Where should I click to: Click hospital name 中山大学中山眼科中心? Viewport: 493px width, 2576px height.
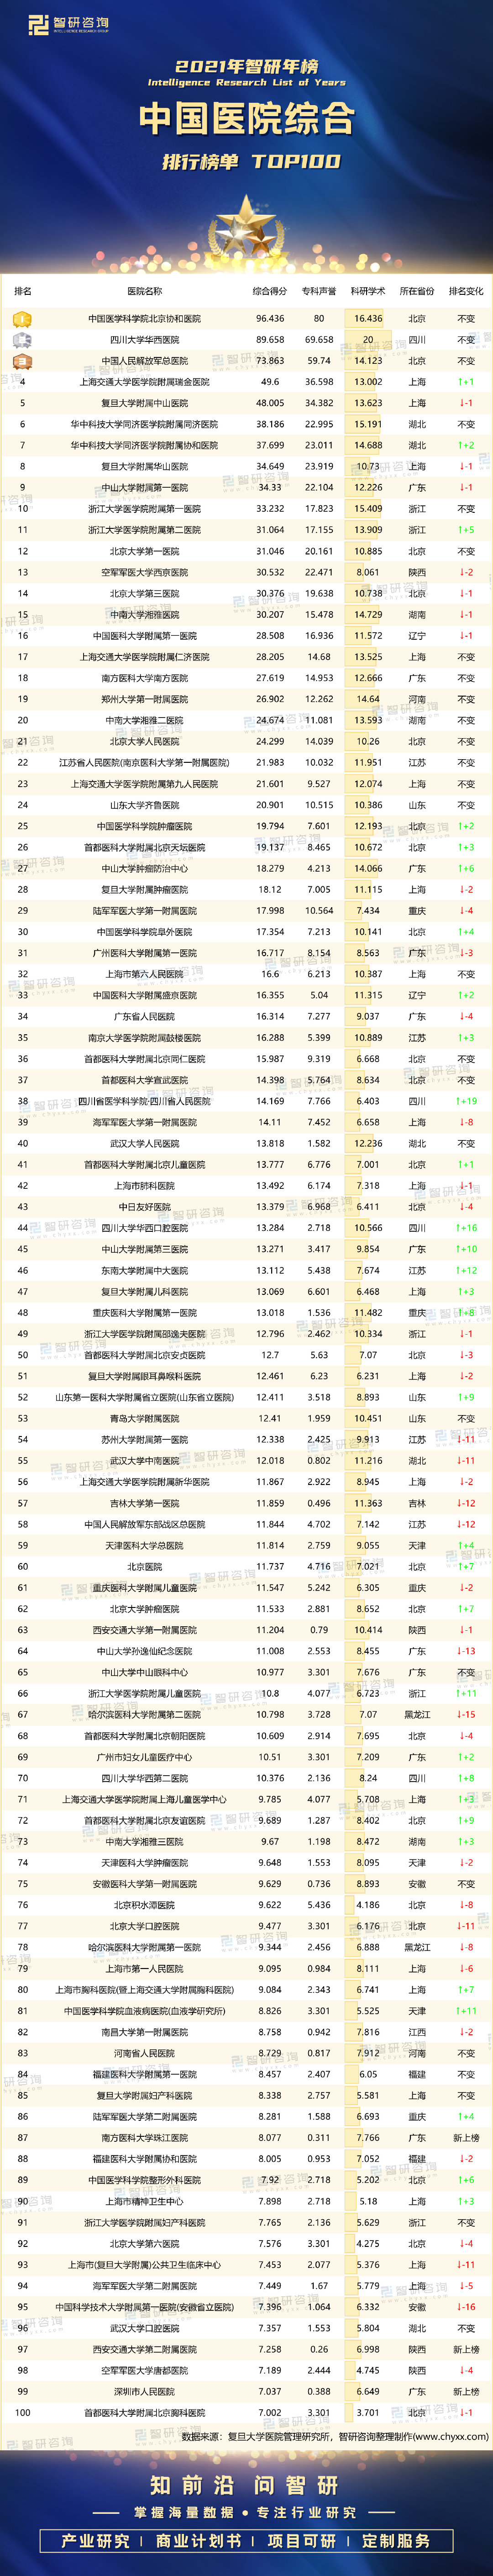pos(145,1673)
